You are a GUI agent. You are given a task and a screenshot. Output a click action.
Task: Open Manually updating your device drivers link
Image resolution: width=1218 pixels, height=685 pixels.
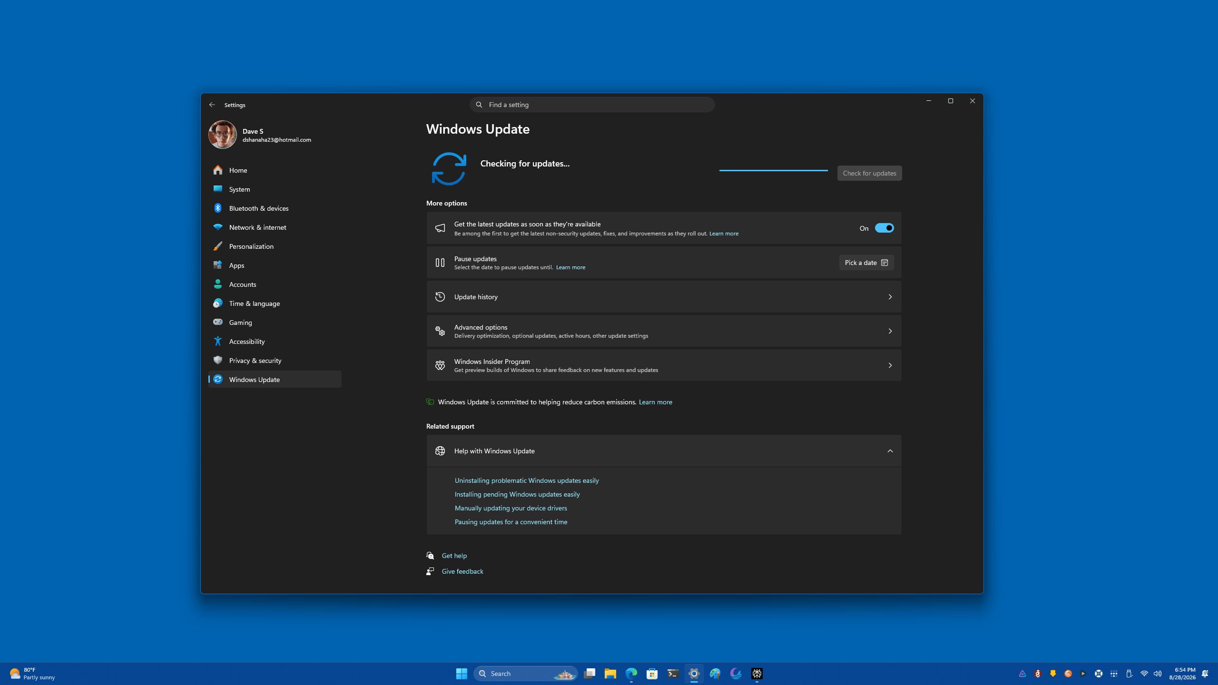[511, 508]
